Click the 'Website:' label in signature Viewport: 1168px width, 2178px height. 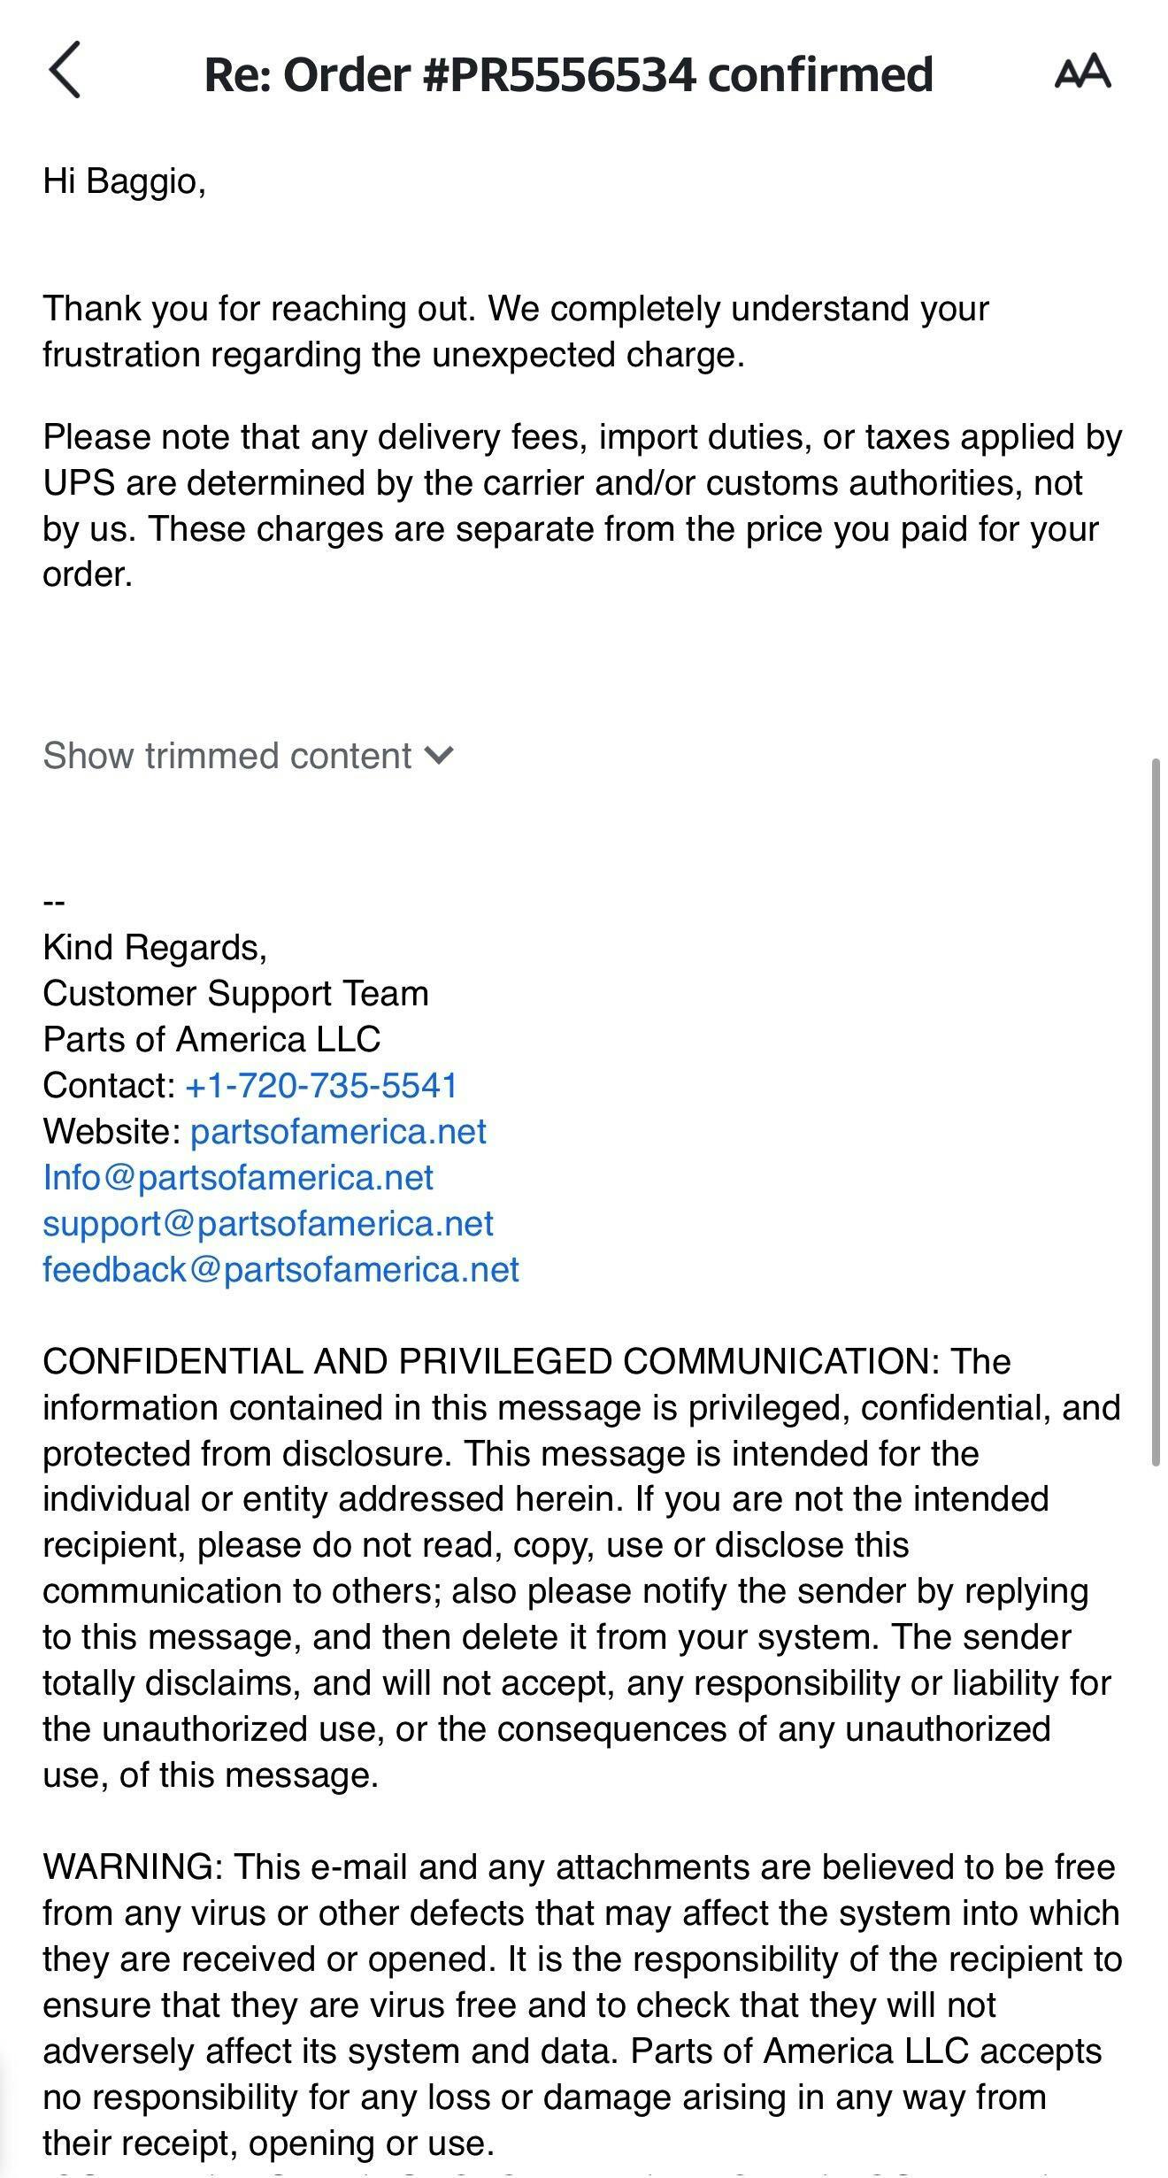pos(111,1132)
